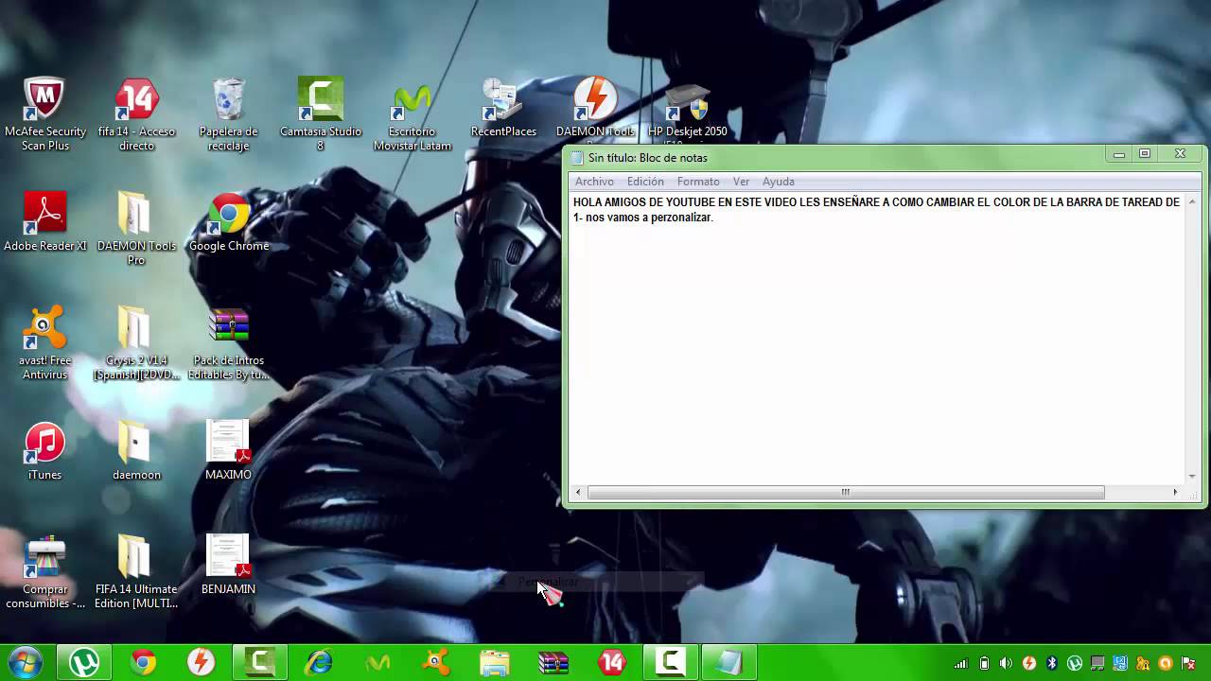Select the daemoon folder on desktop
Viewport: 1211px width, 681px height.
click(x=136, y=451)
